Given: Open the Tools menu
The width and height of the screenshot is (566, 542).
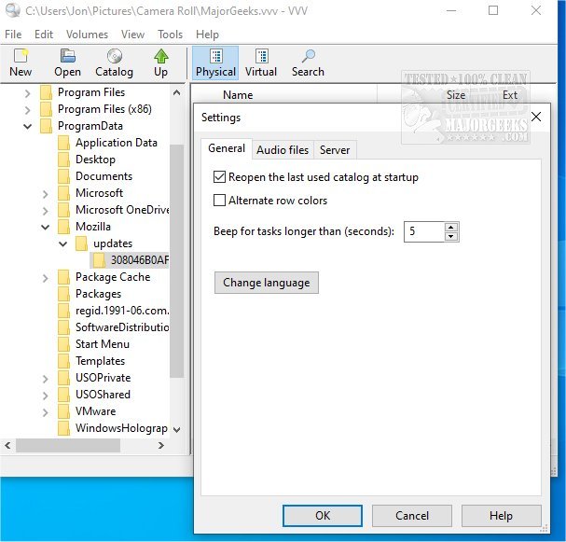Looking at the screenshot, I should (170, 35).
